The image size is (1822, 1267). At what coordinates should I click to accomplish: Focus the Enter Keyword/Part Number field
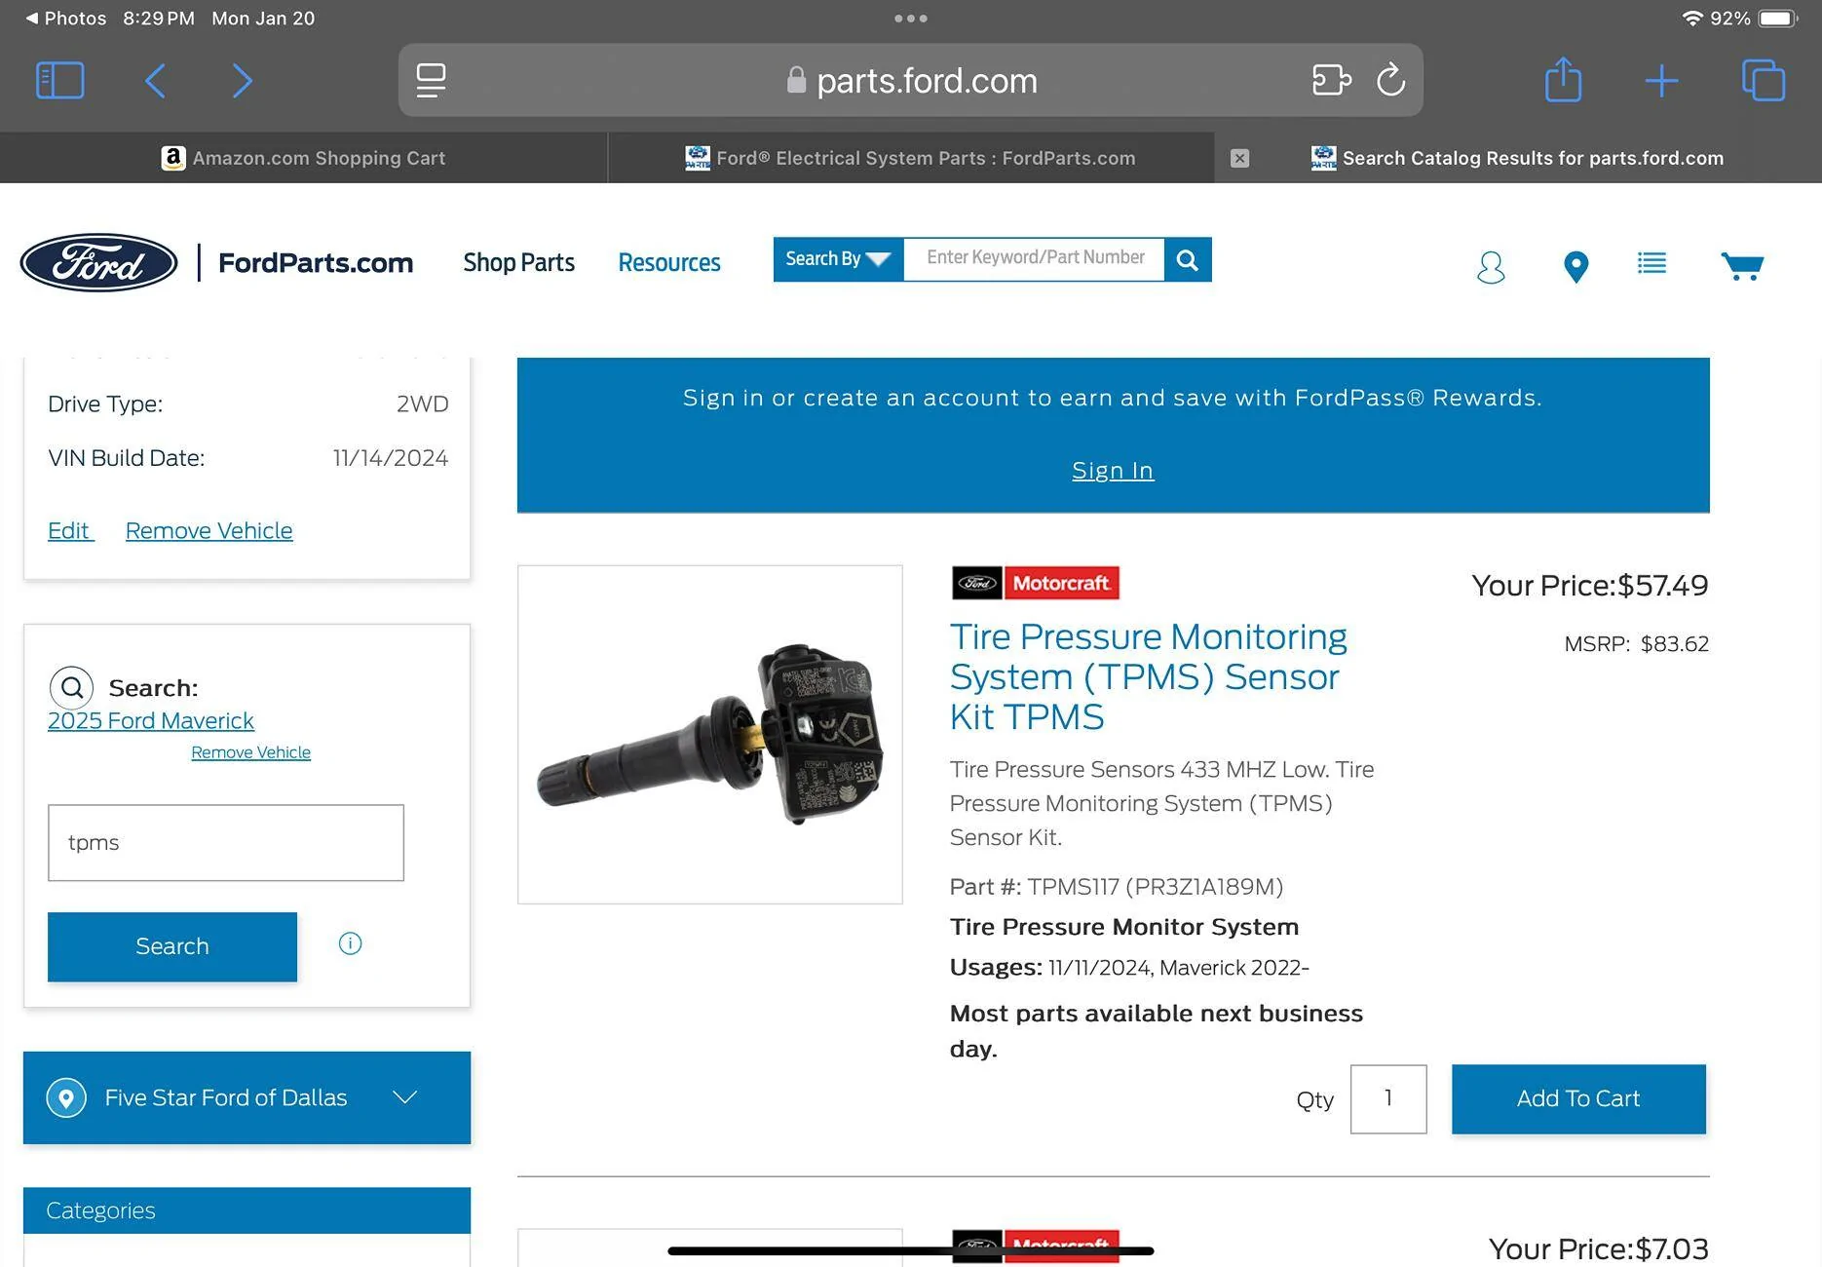click(1034, 259)
